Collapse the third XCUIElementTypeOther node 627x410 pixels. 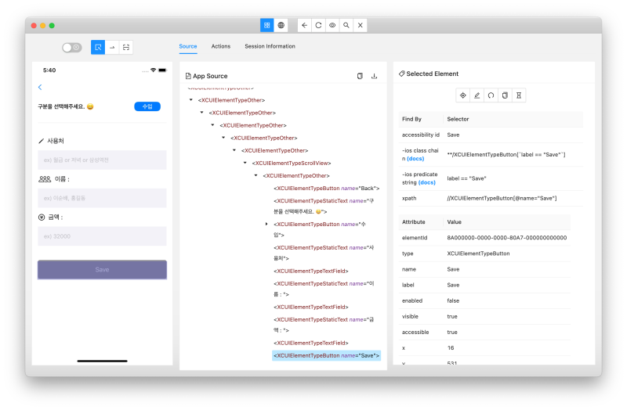pos(212,125)
